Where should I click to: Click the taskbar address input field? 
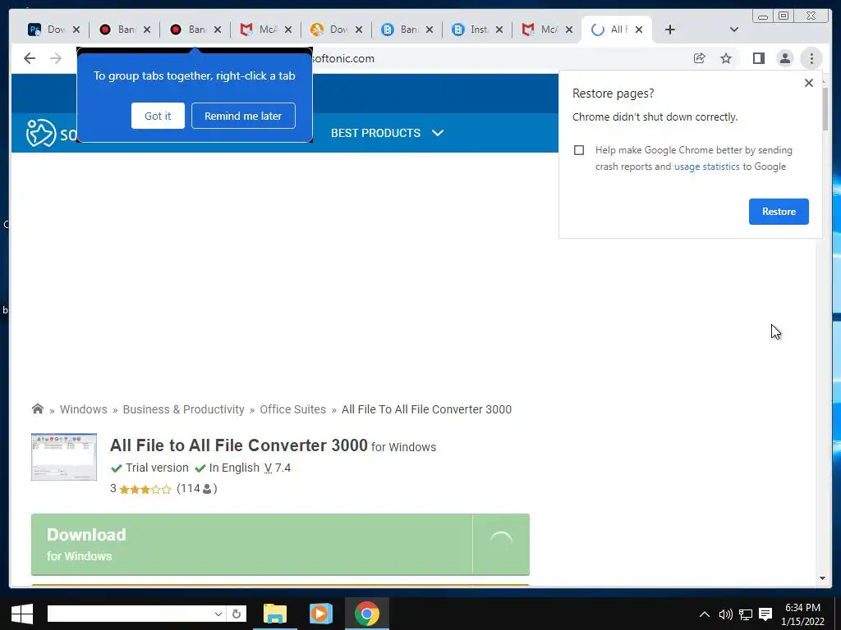pyautogui.click(x=129, y=614)
